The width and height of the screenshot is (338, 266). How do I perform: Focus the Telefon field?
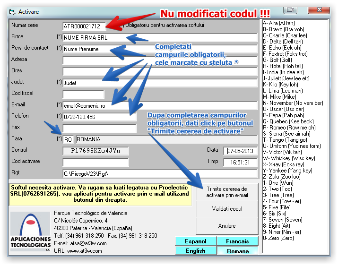coord(99,117)
